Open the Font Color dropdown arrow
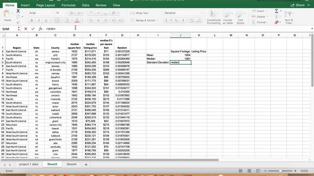314x176 pixels. coord(82,21)
